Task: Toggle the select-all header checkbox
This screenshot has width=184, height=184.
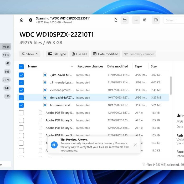Action: click(x=21, y=67)
